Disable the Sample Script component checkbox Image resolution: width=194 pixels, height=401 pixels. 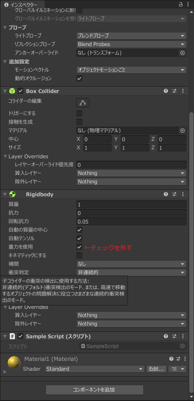pyautogui.click(x=20, y=336)
